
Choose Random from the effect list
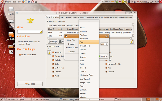click(x=89, y=31)
